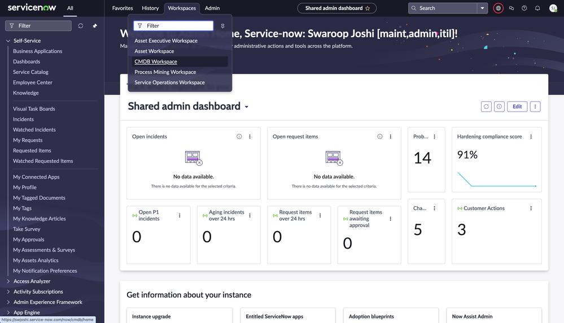
Task: Open Dashboards in navigator
Action: click(x=27, y=62)
